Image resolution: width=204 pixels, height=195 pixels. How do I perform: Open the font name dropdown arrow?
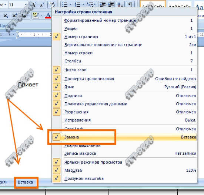click(6, 5)
